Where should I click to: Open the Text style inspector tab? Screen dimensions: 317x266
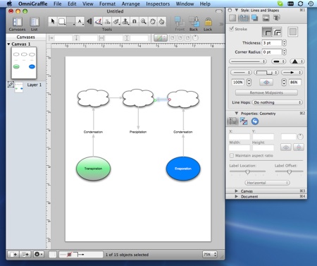point(277,18)
